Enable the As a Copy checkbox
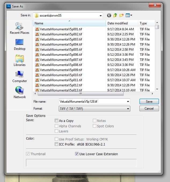 pos(57,121)
